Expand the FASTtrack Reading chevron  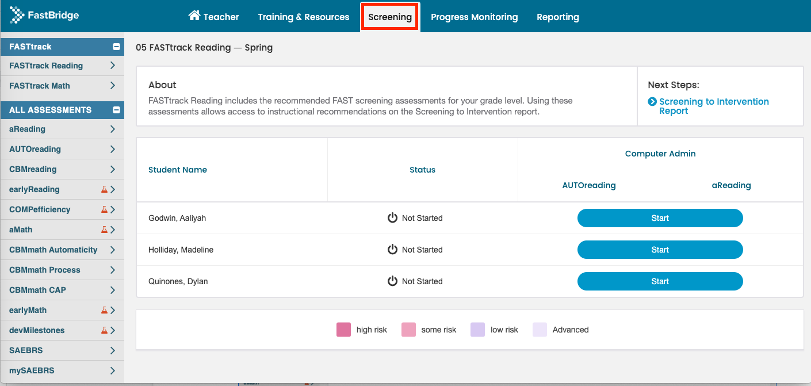click(x=113, y=66)
